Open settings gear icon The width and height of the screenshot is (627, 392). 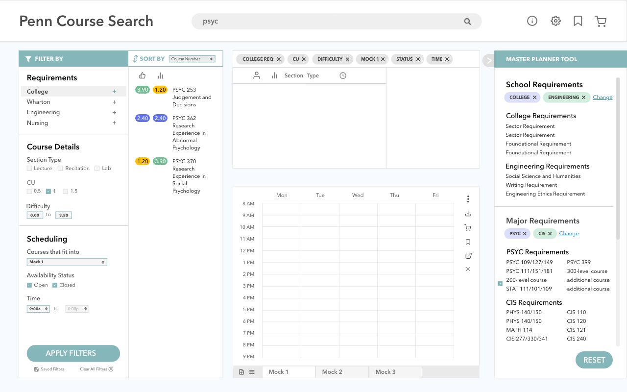[x=555, y=21]
